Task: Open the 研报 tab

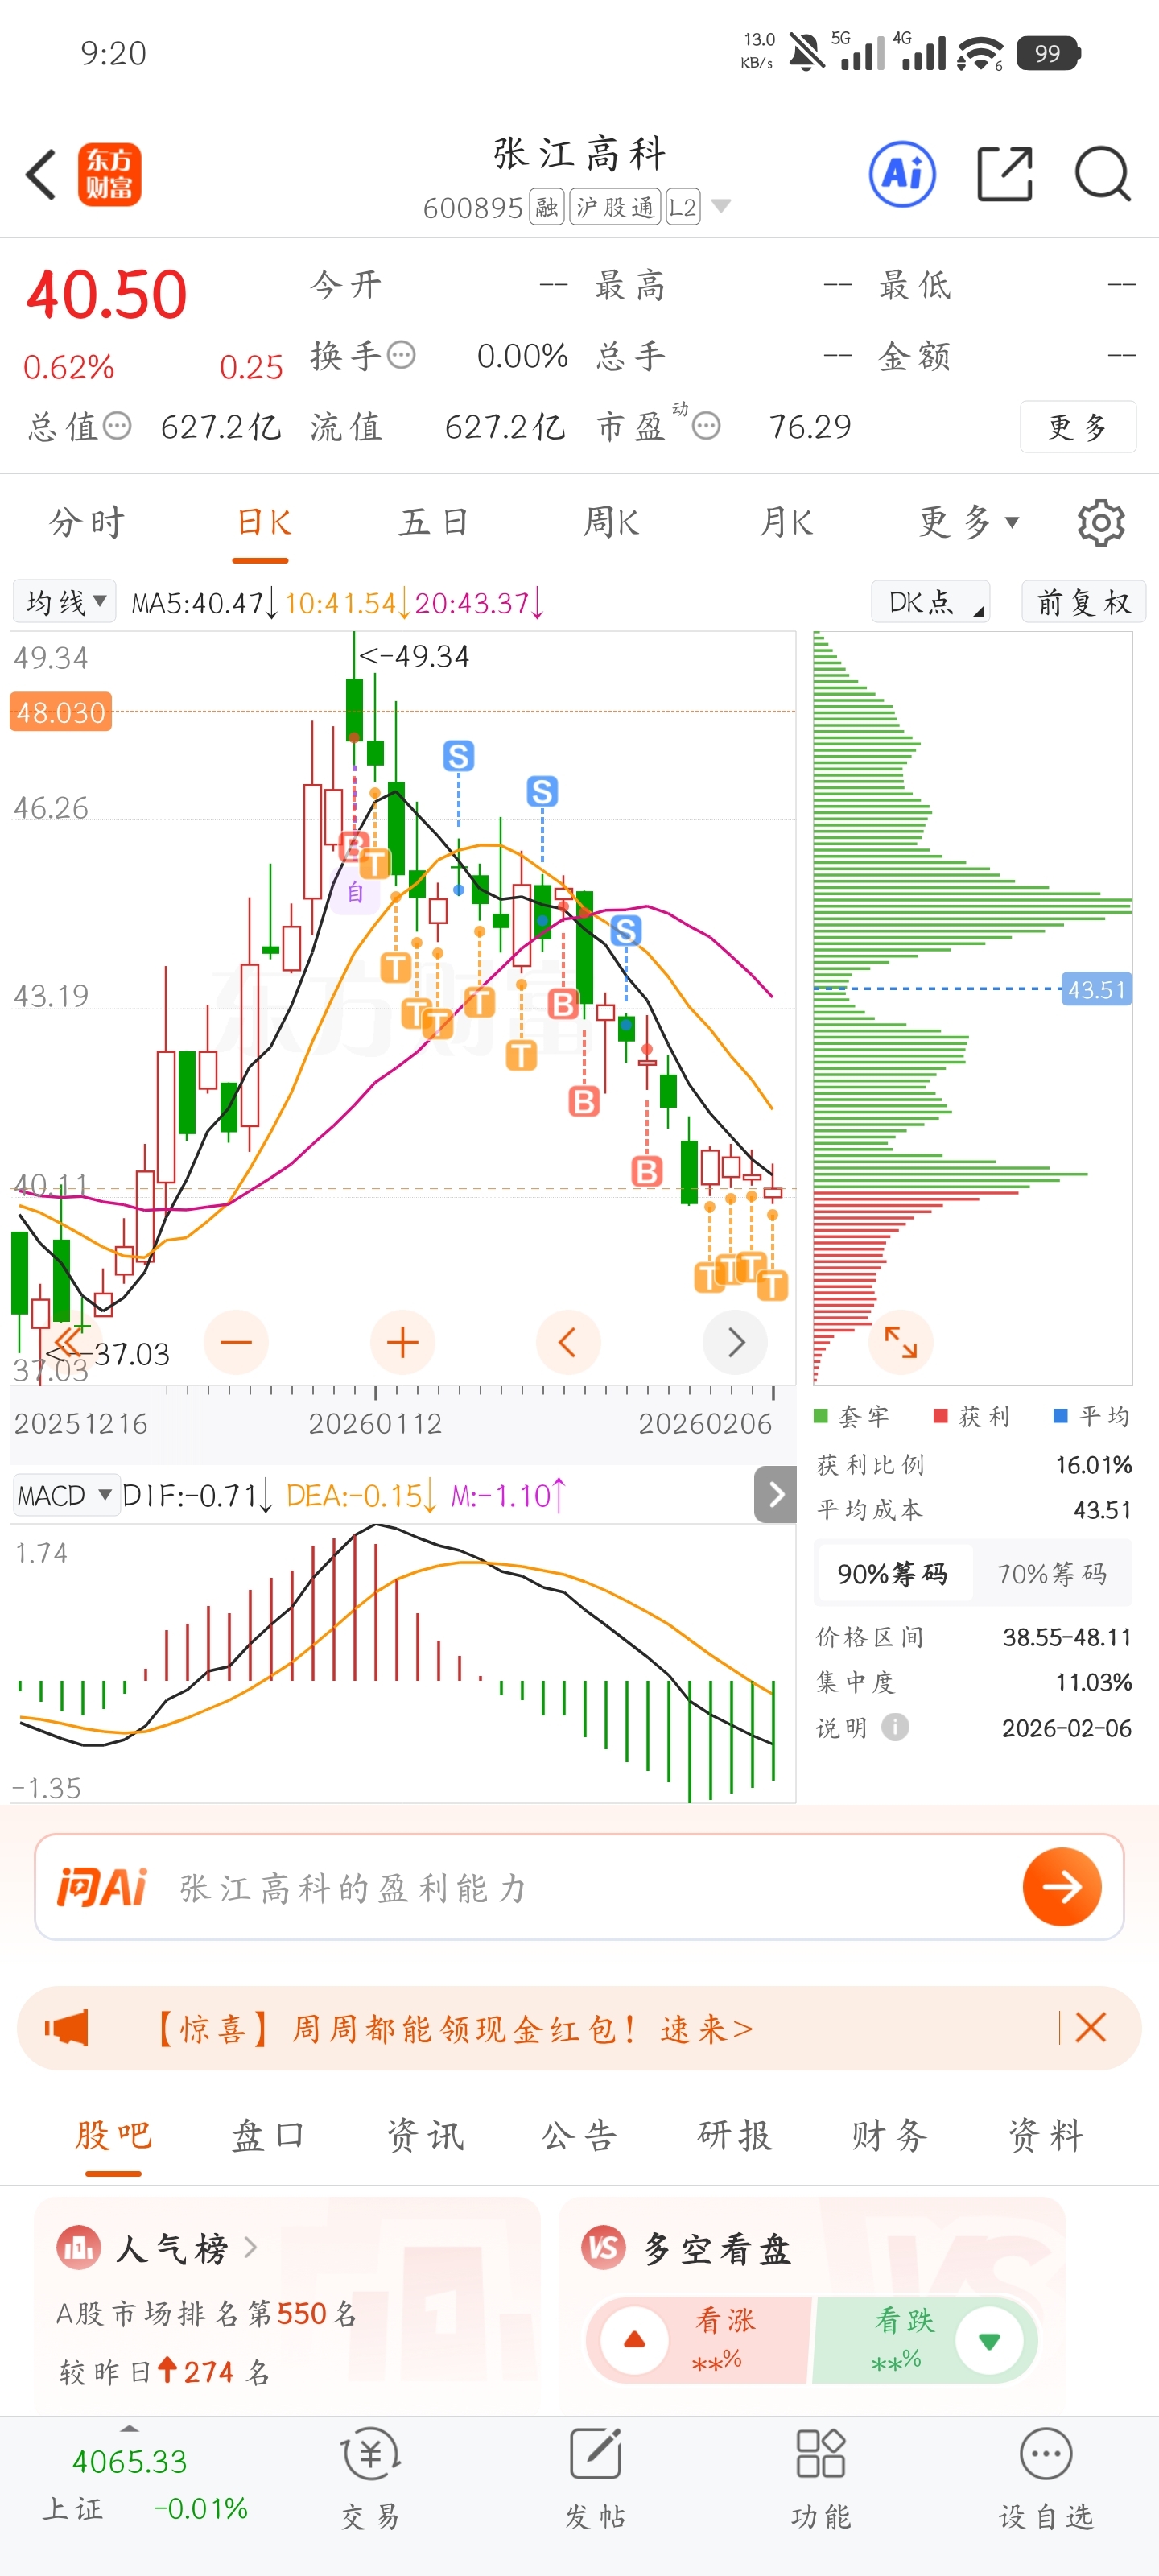Action: (735, 2135)
